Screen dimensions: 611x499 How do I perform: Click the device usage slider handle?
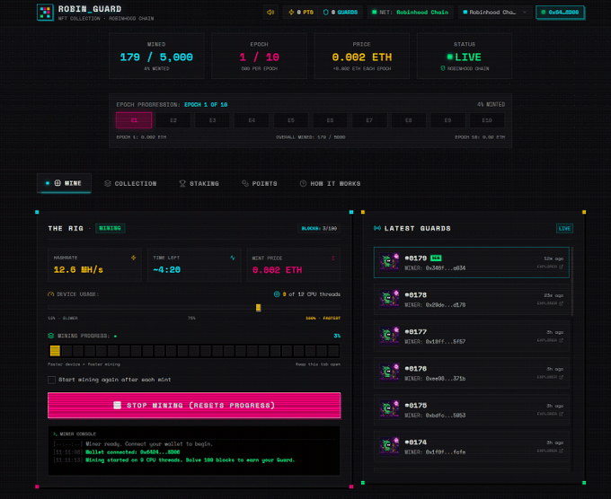[259, 308]
